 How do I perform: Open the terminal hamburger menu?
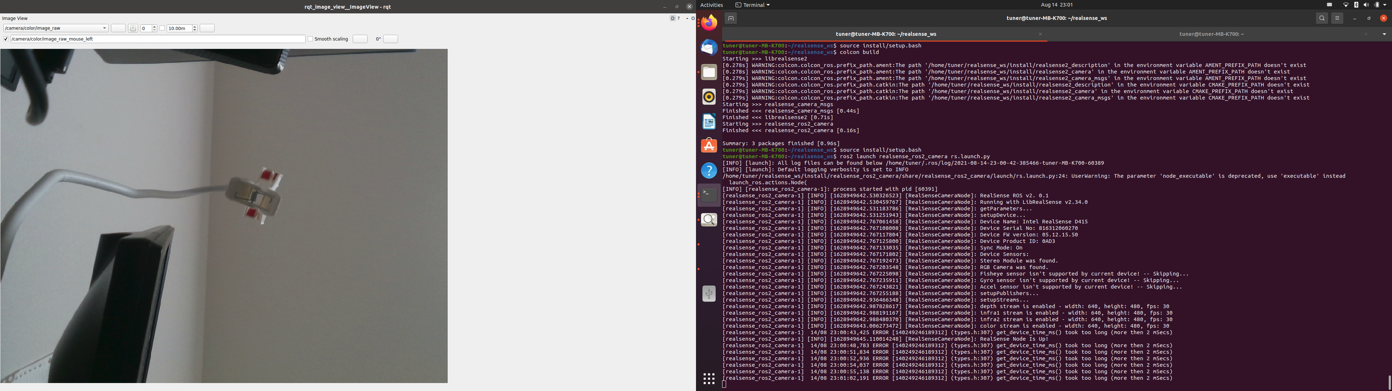1337,18
